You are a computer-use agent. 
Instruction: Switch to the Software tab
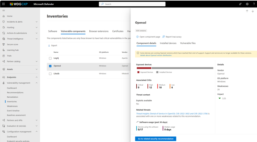53,31
